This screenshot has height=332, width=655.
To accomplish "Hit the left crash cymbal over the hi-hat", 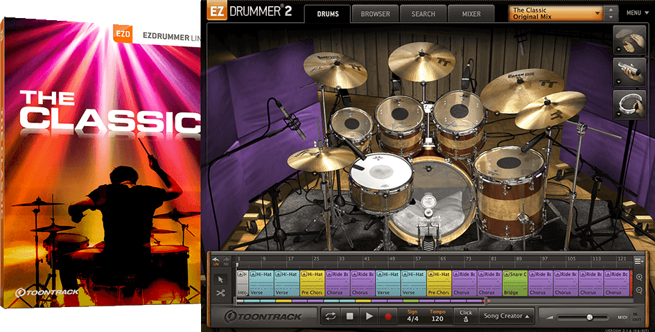I will pyautogui.click(x=335, y=69).
